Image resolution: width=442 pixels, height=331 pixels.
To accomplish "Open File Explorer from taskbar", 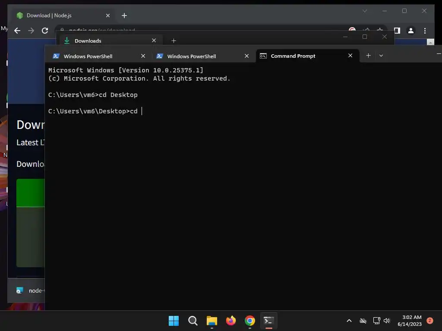I will click(212, 321).
